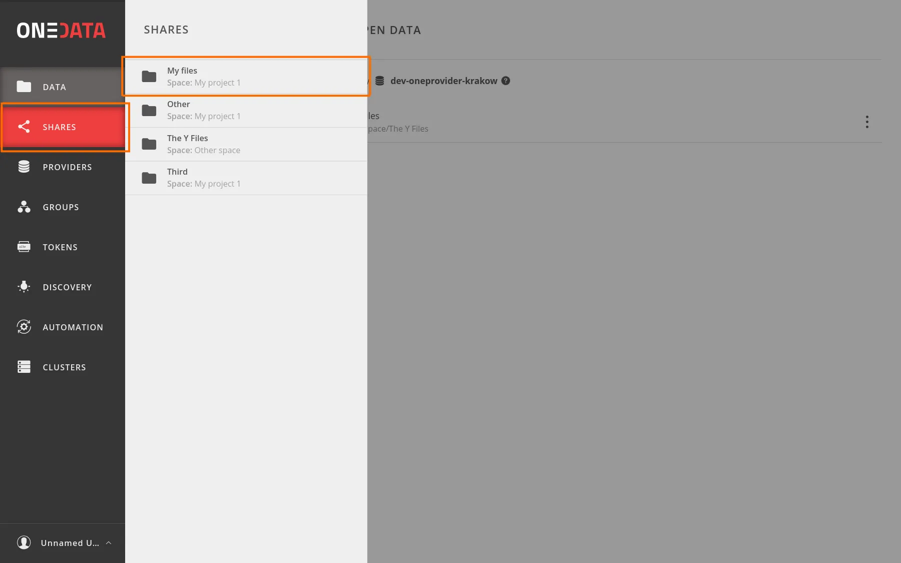Open the Automation gear icon
The width and height of the screenshot is (901, 563).
tap(24, 327)
